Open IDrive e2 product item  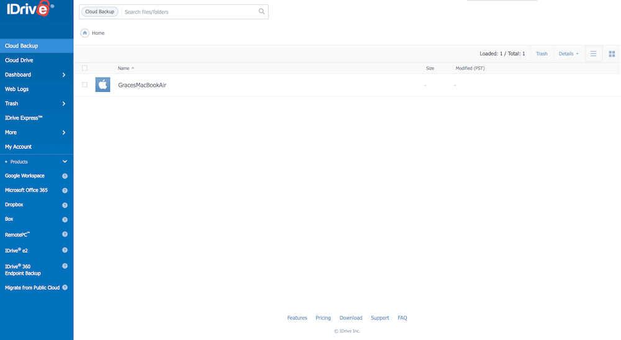[x=16, y=250]
